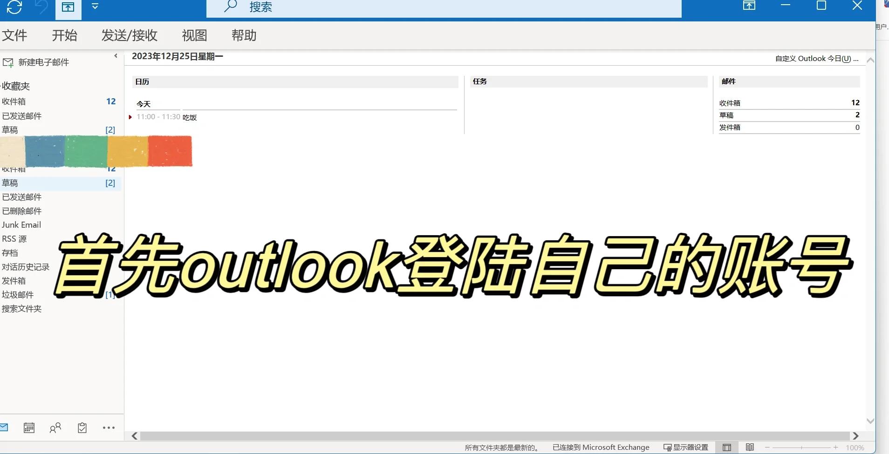
Task: Open the 垃圾邮件 folder
Action: (x=18, y=295)
